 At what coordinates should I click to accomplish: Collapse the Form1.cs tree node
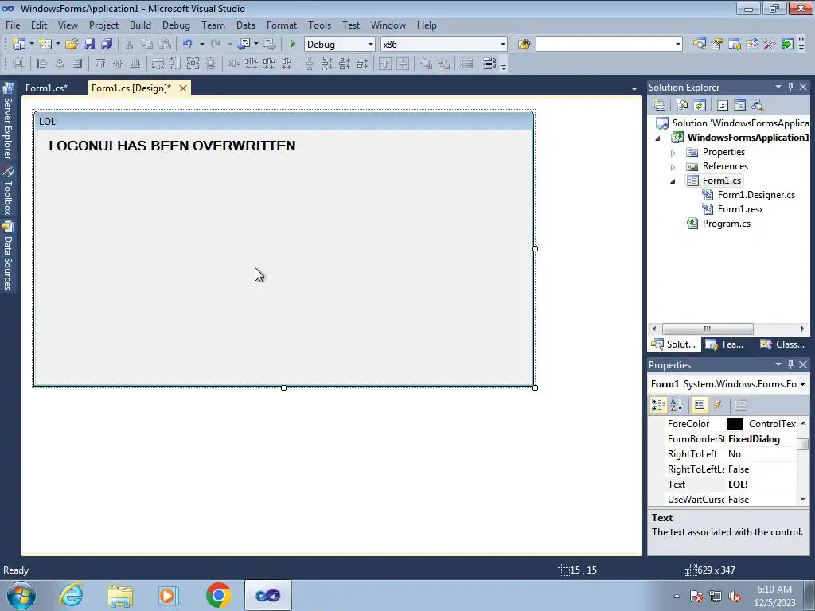673,181
